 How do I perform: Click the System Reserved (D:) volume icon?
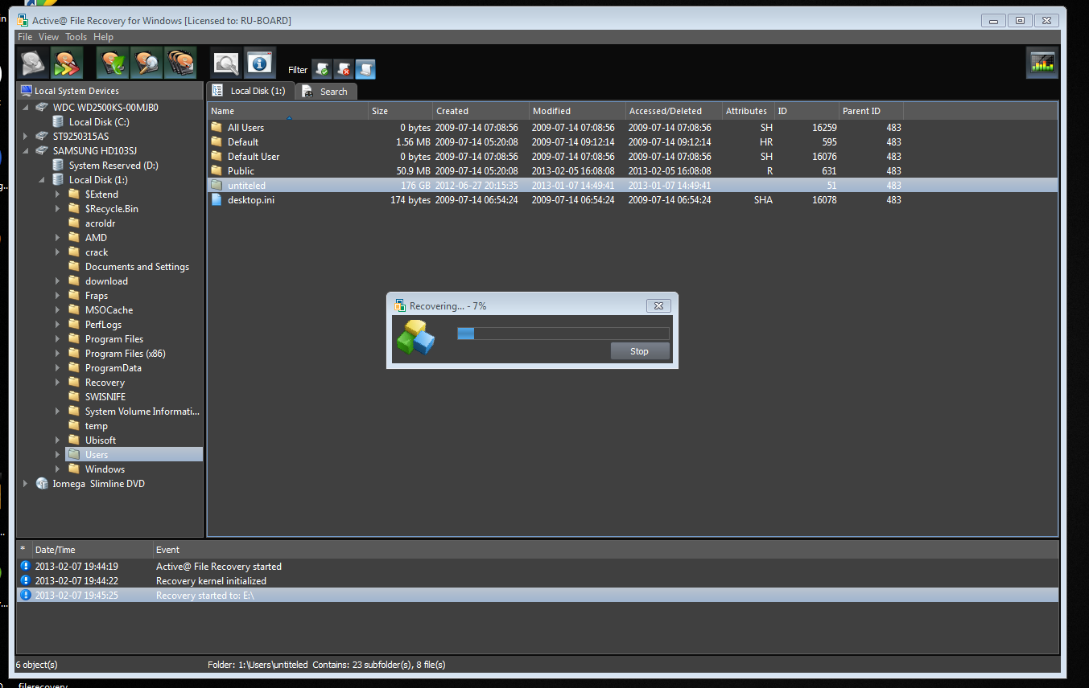pos(58,165)
